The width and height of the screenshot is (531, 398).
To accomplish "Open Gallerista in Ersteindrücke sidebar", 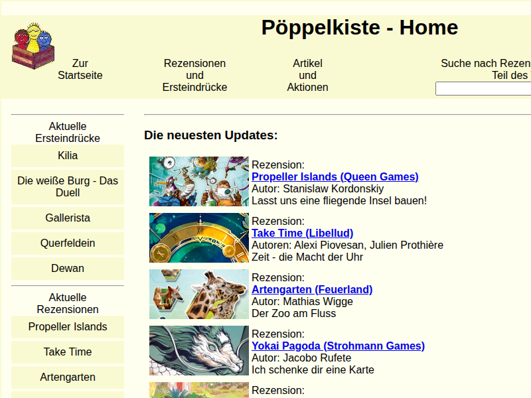I will click(68, 218).
